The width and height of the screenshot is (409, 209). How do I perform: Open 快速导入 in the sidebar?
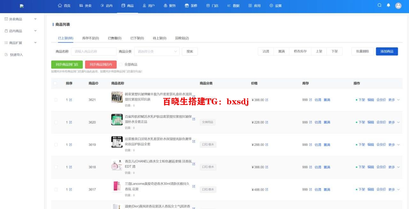(x=16, y=55)
